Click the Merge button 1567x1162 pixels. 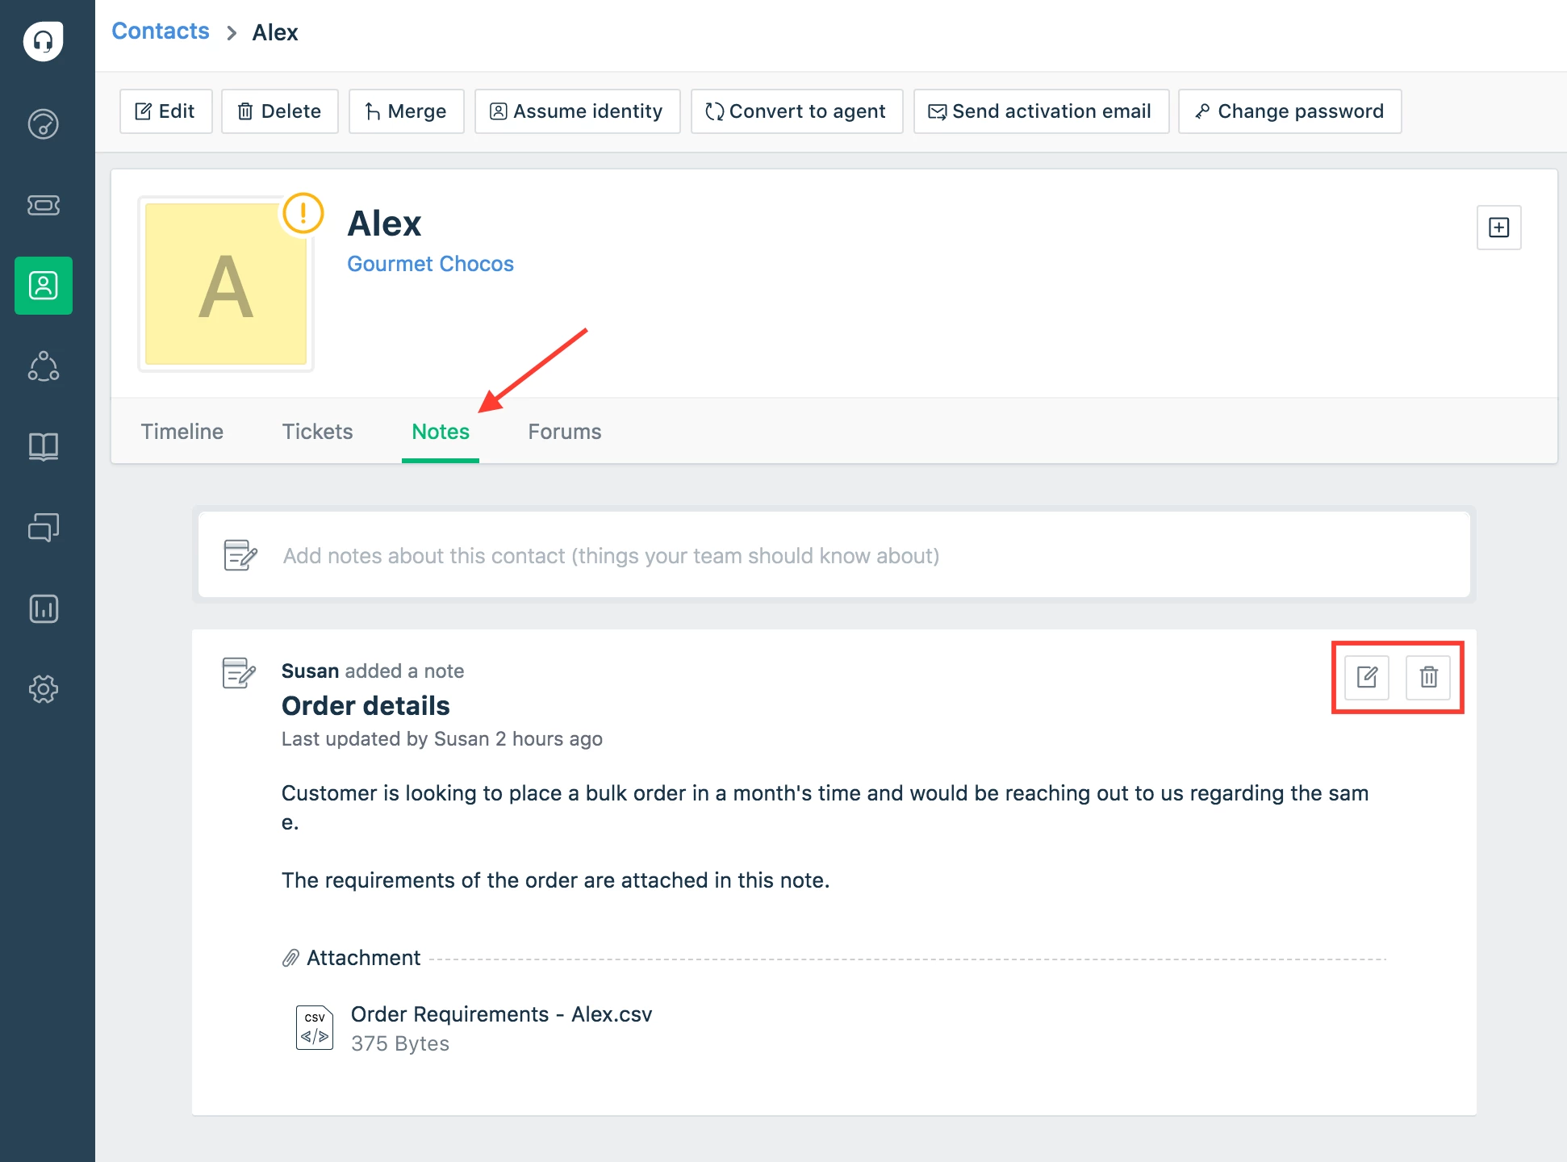click(406, 111)
